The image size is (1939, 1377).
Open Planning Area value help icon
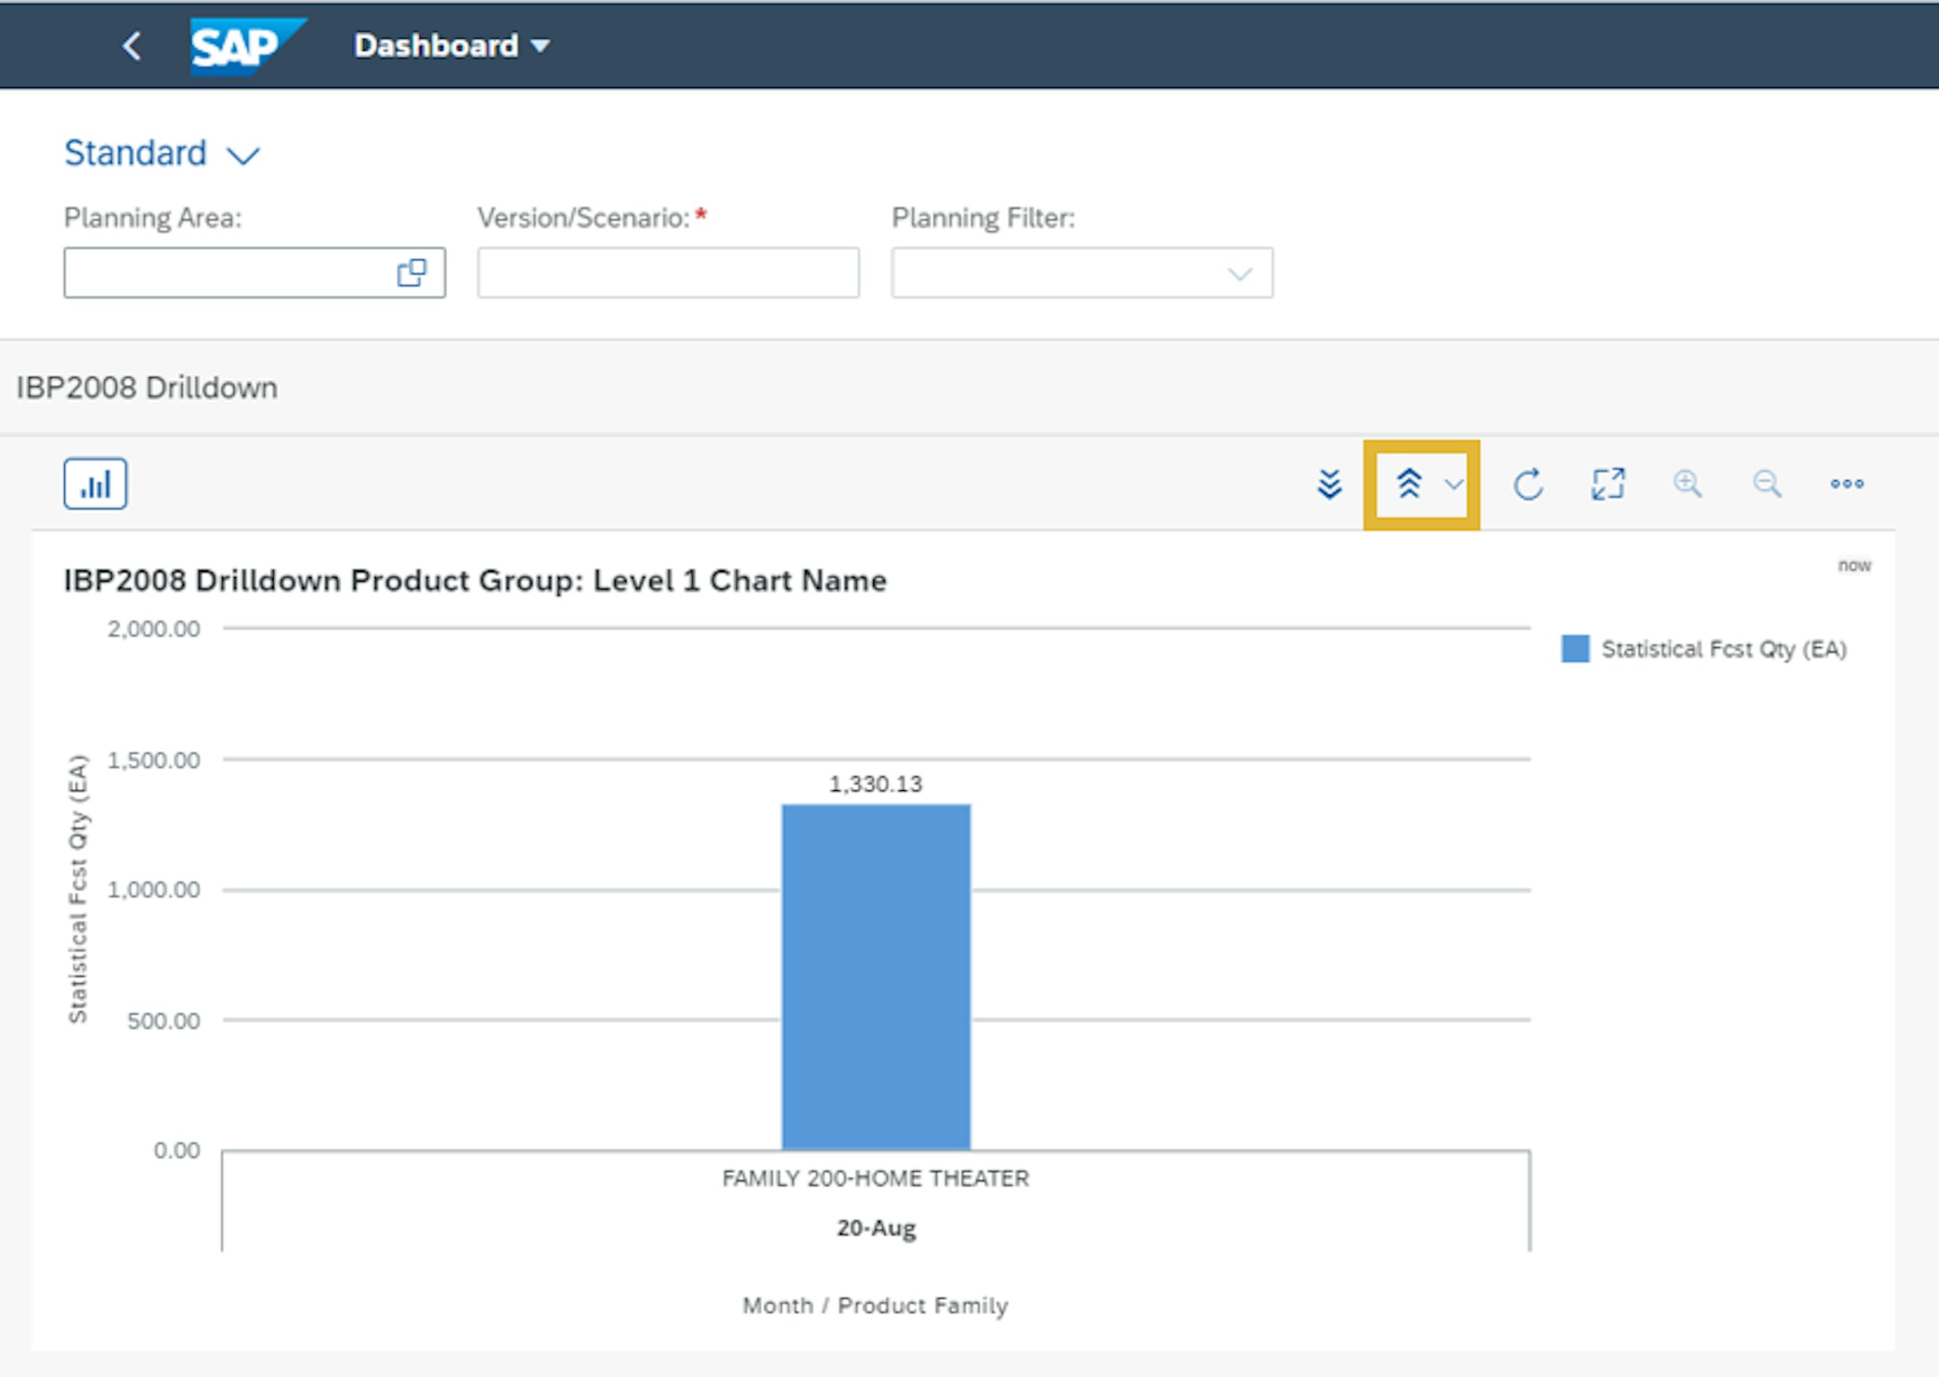pos(413,272)
